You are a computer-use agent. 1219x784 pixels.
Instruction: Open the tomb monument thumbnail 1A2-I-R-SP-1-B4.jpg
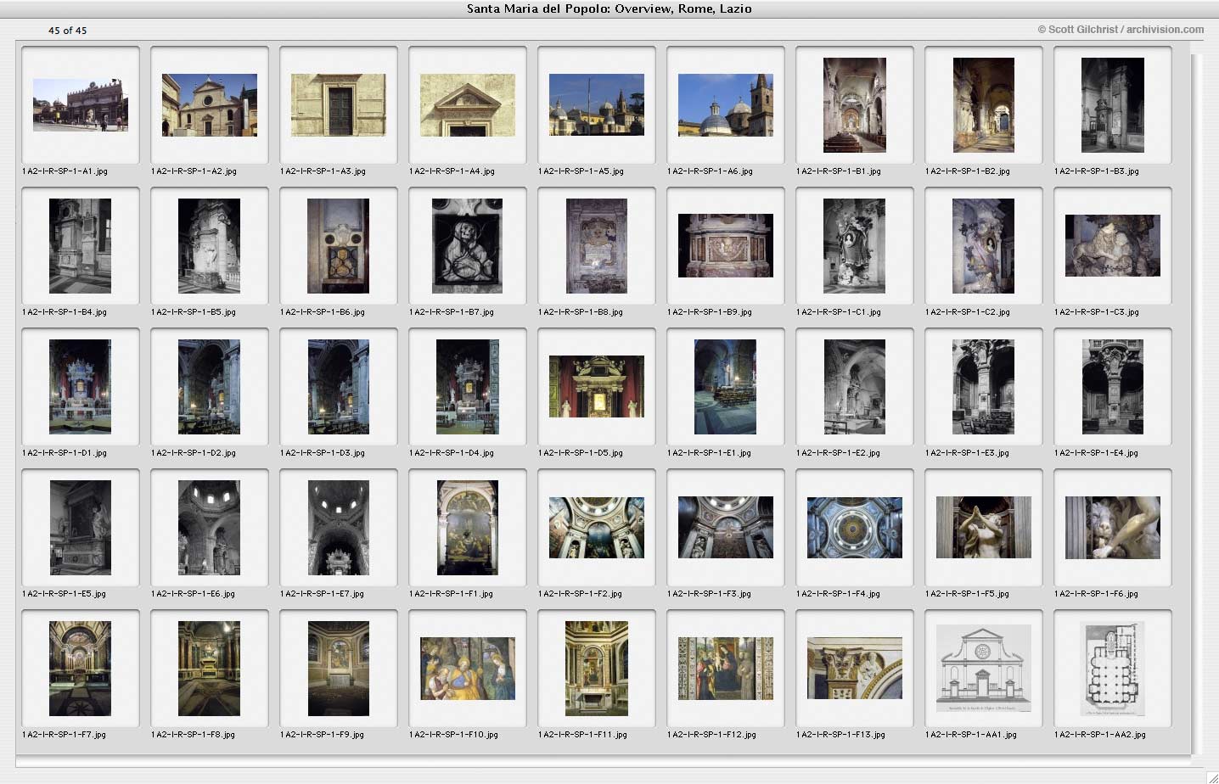tap(81, 246)
